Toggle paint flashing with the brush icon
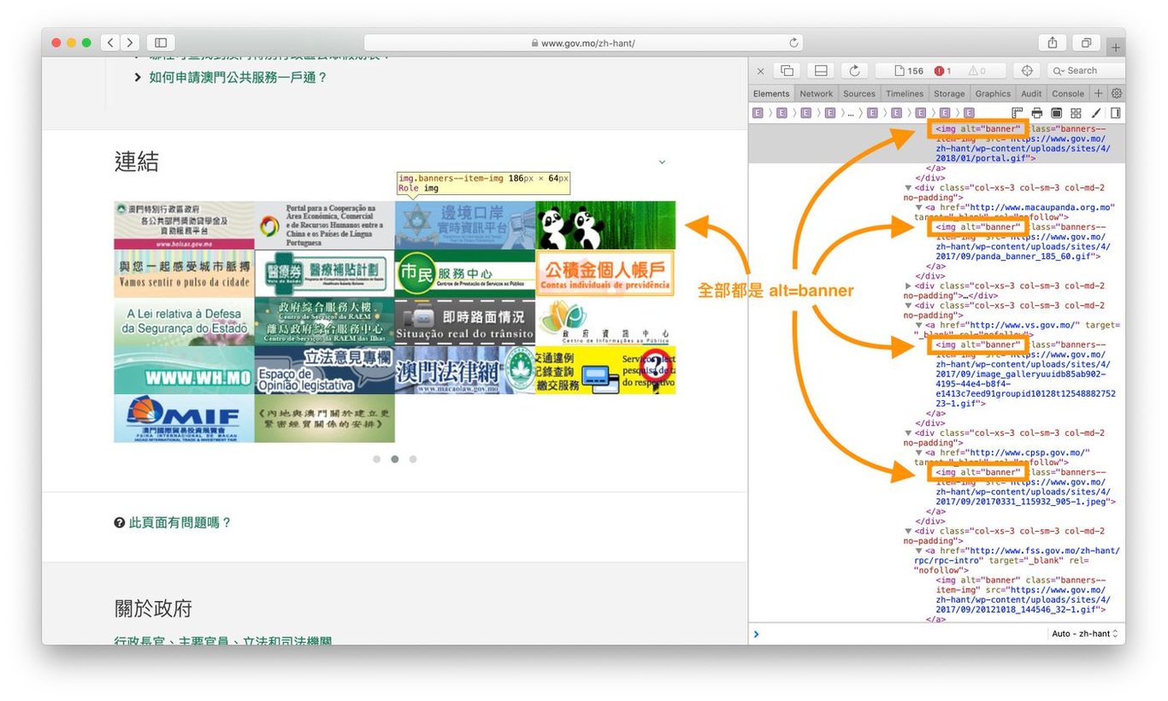 [1096, 113]
